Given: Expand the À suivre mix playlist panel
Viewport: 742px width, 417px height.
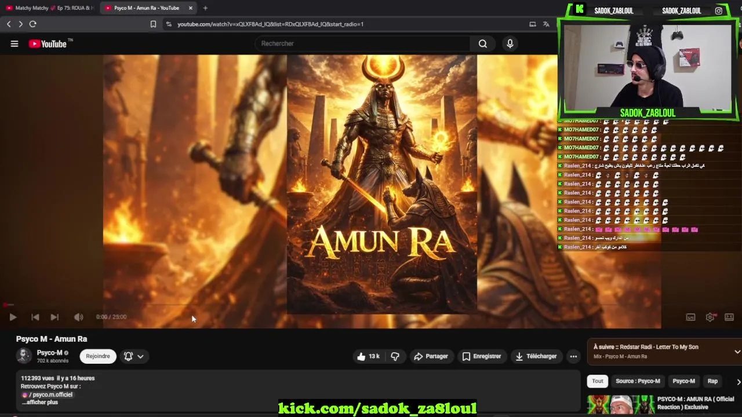Looking at the screenshot, I should point(737,352).
